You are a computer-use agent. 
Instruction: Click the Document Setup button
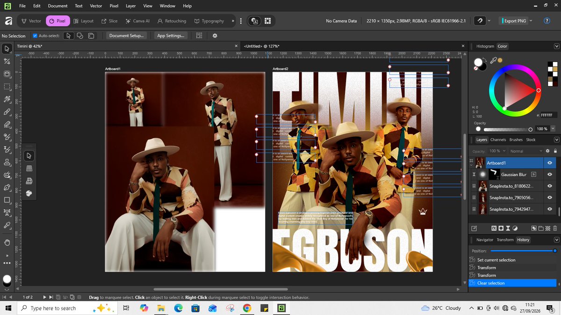point(127,36)
